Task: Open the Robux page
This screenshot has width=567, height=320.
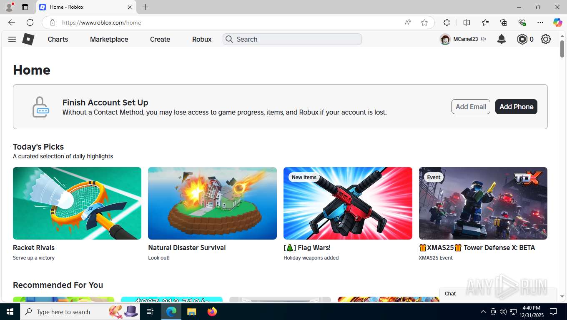Action: click(202, 39)
